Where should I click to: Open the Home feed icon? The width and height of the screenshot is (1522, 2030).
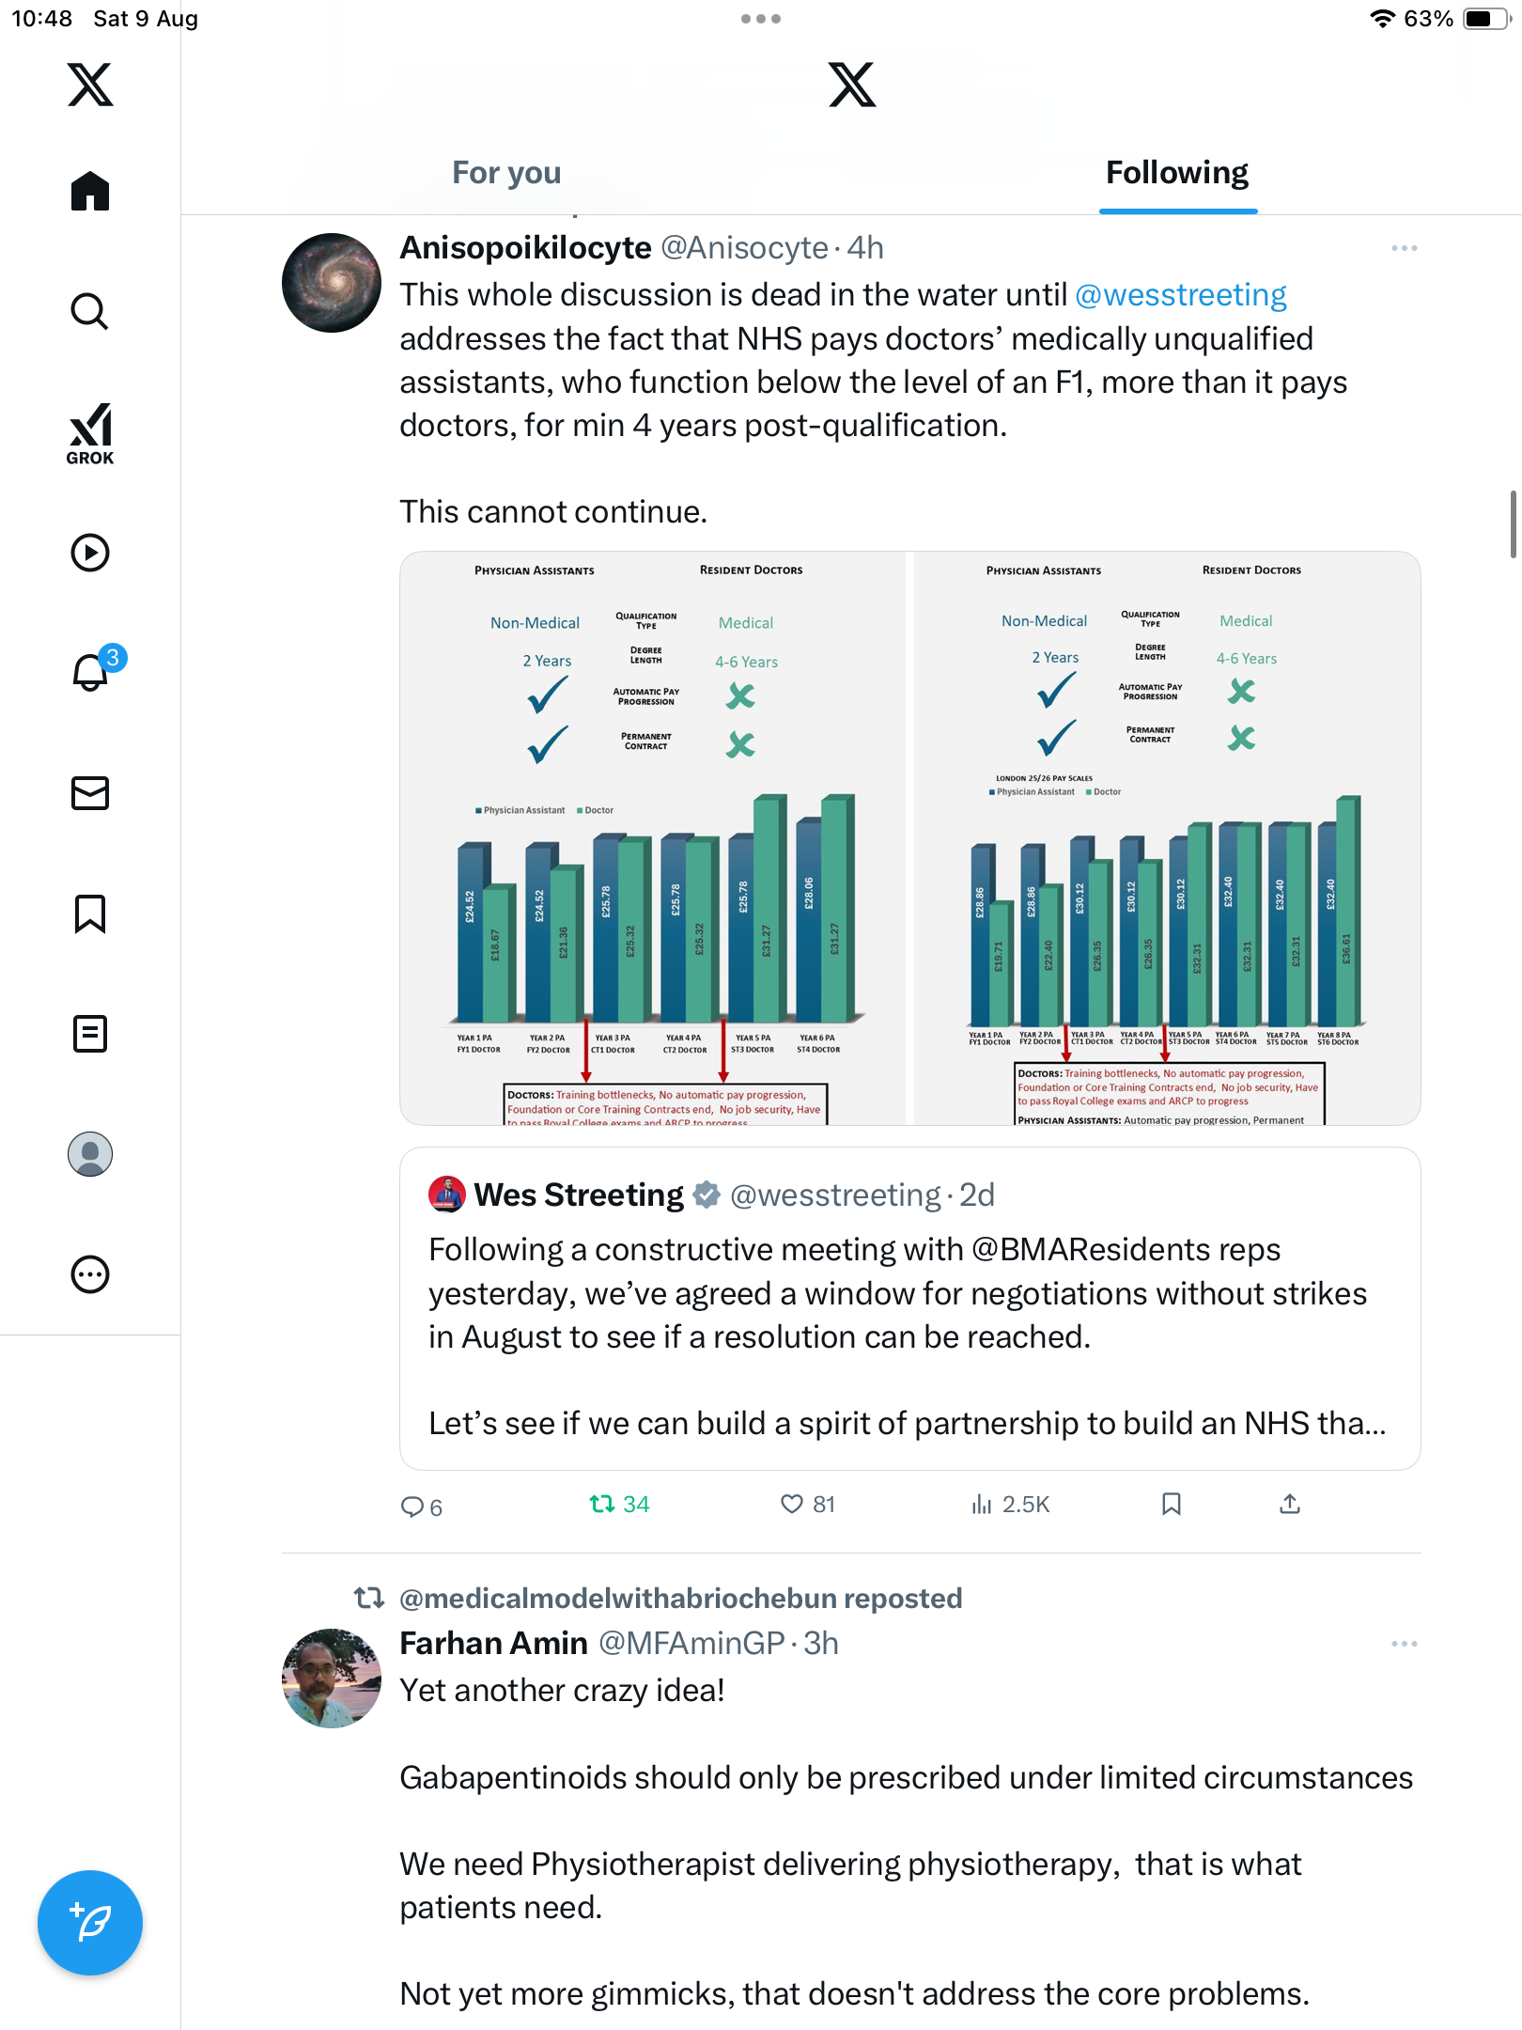click(90, 192)
